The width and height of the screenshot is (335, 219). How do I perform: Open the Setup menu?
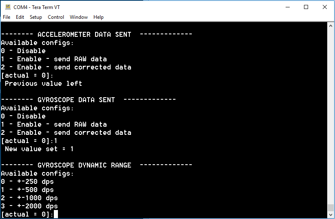coord(35,17)
